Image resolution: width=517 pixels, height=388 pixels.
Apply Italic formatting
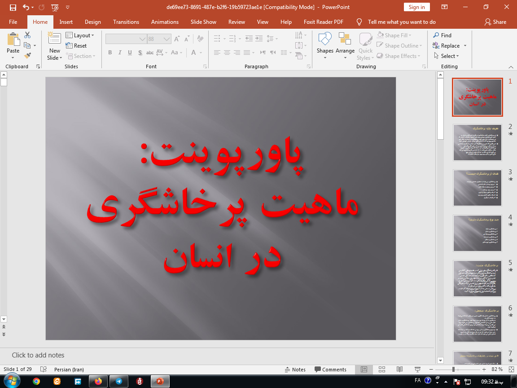(119, 53)
